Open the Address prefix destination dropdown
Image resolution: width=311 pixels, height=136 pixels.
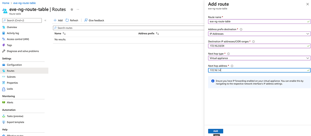click(x=259, y=34)
